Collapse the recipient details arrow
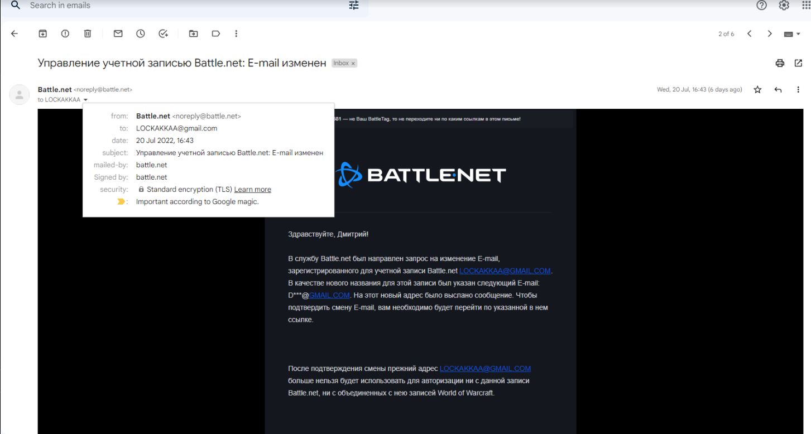This screenshot has height=434, width=811. 85,100
